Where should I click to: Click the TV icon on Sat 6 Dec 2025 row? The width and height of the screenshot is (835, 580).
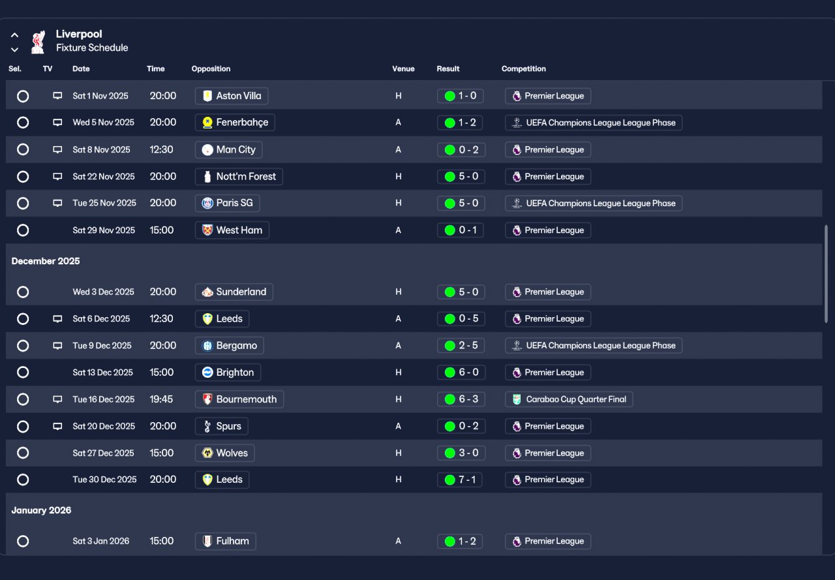(x=57, y=318)
